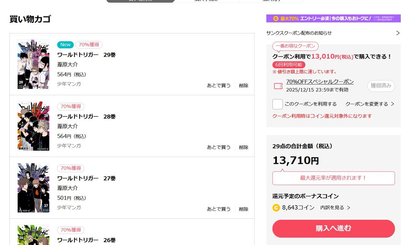
Task: Click the 70%獲得 badge on volume 28
Action: point(71,107)
